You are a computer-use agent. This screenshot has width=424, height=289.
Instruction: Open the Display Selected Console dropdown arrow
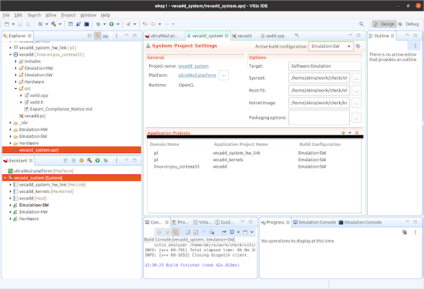(238, 232)
